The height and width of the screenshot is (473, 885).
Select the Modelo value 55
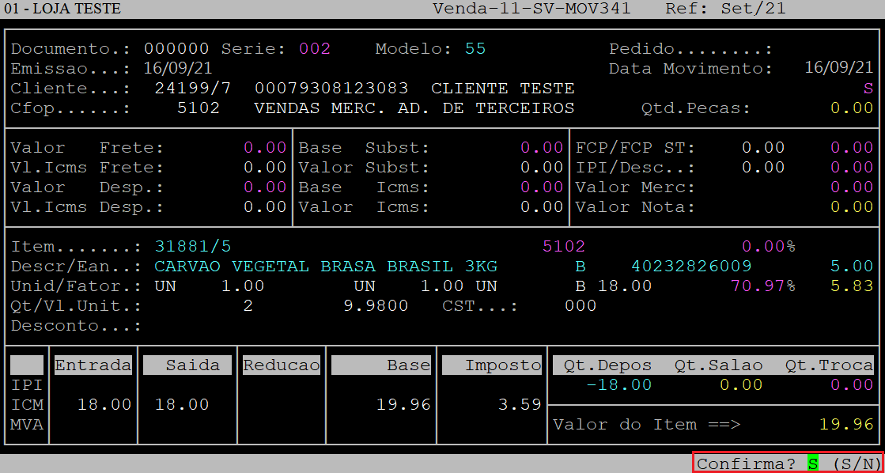point(475,49)
